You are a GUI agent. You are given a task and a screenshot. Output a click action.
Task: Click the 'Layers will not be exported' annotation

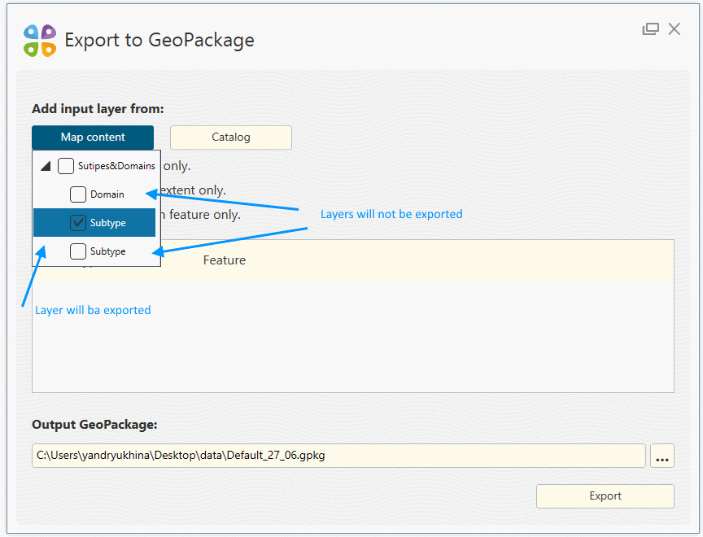coord(391,214)
